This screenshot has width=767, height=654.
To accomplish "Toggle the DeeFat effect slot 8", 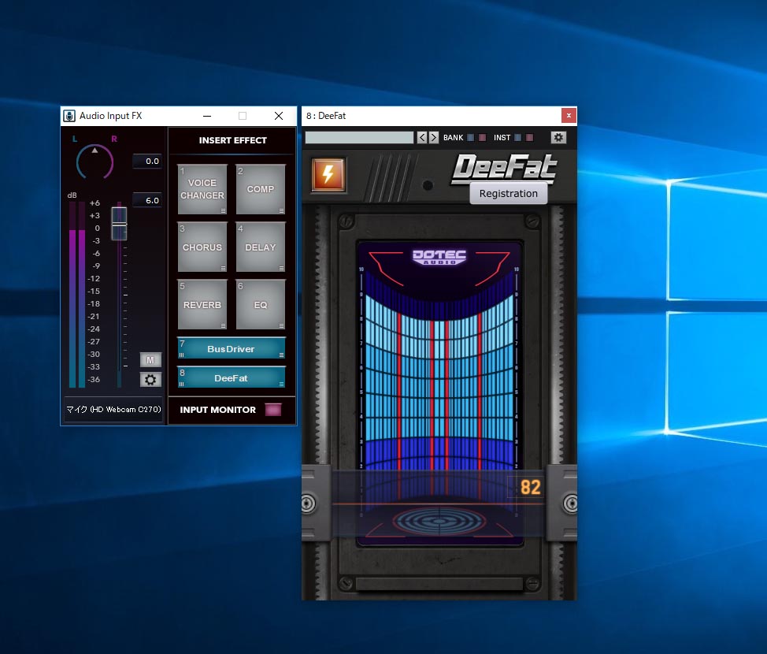I will coord(231,378).
